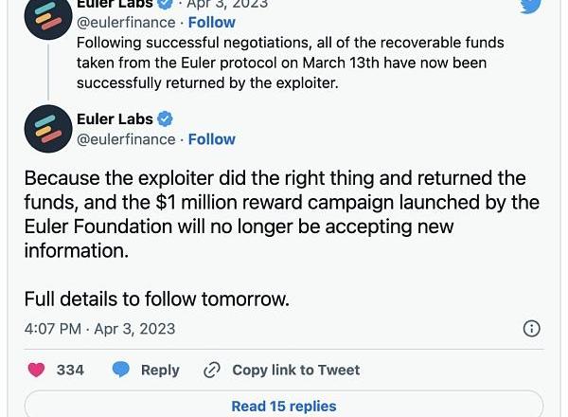Like the tweet with the heart icon
The image size is (568, 417).
click(37, 370)
